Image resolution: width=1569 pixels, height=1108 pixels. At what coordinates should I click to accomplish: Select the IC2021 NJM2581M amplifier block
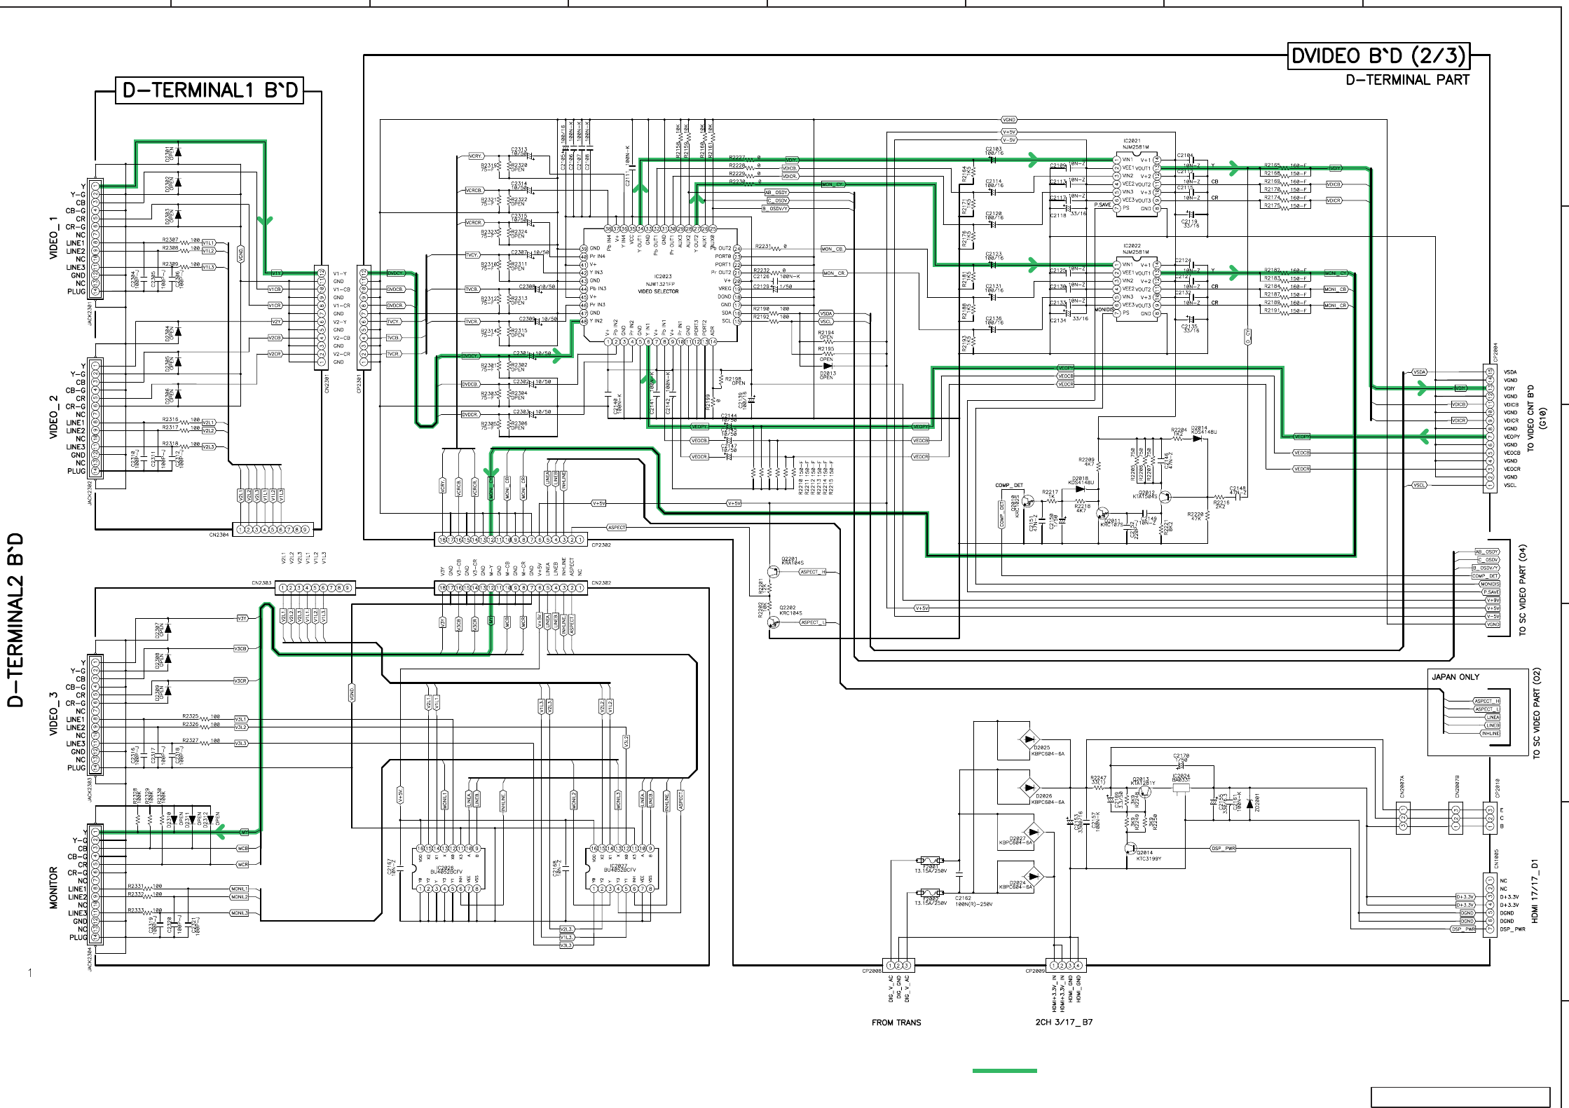(x=1136, y=184)
